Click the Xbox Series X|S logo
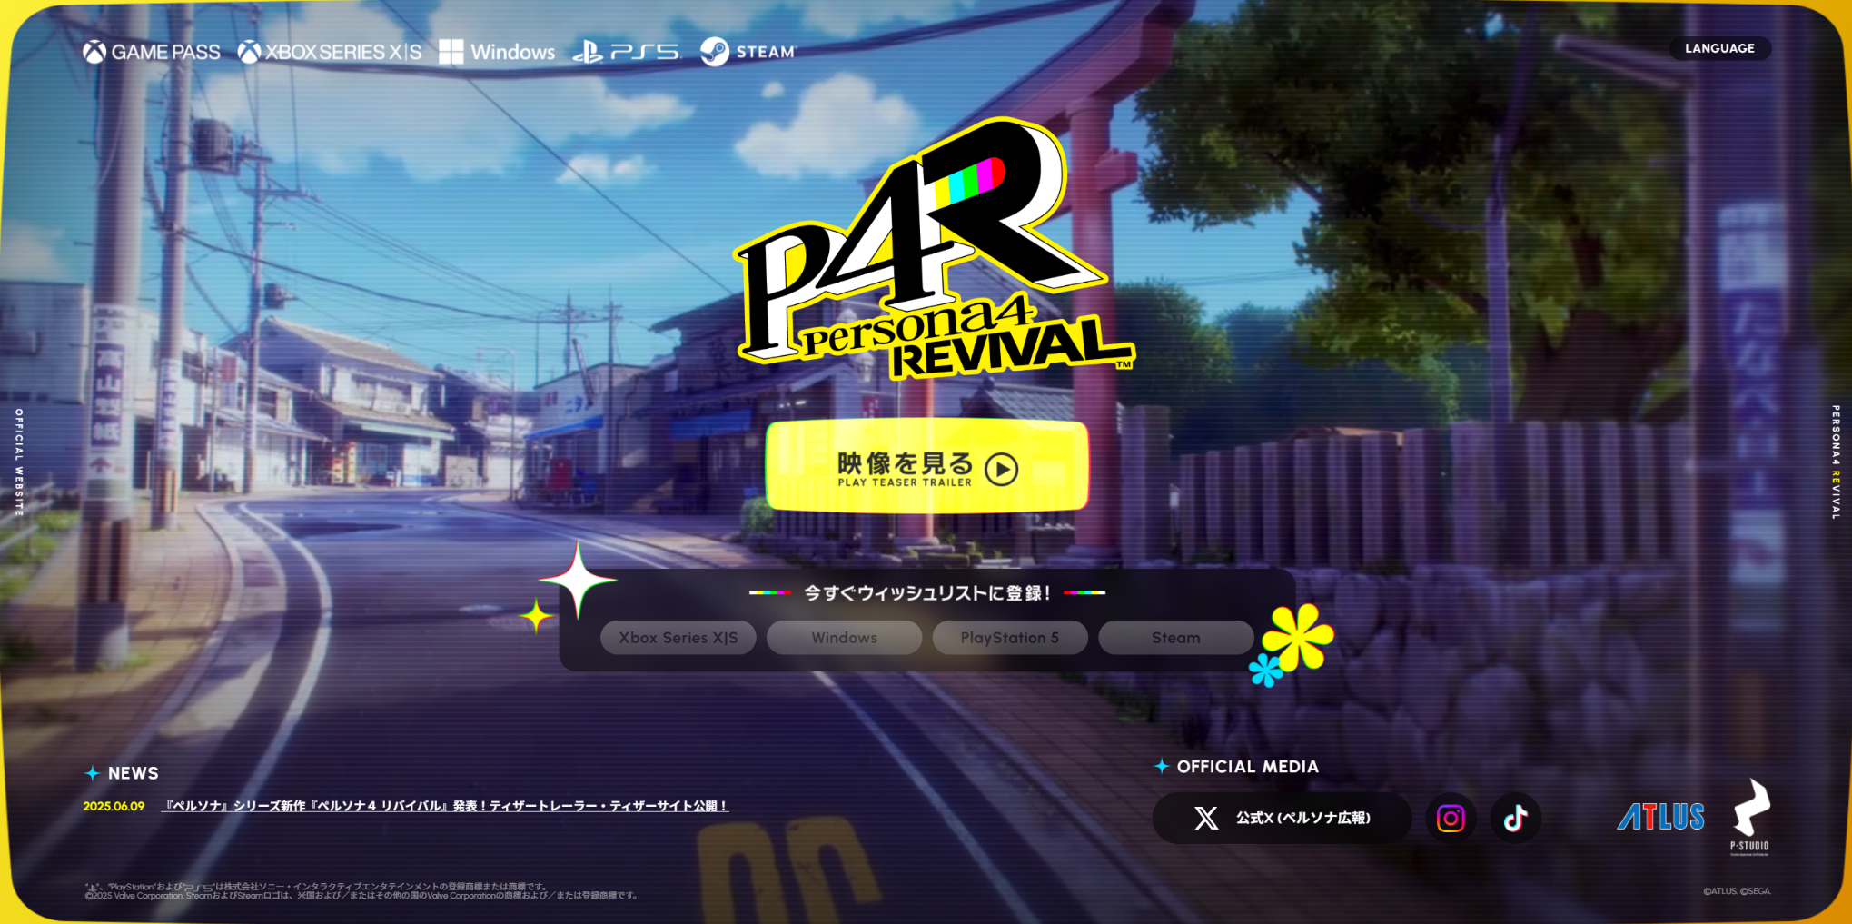 (330, 52)
